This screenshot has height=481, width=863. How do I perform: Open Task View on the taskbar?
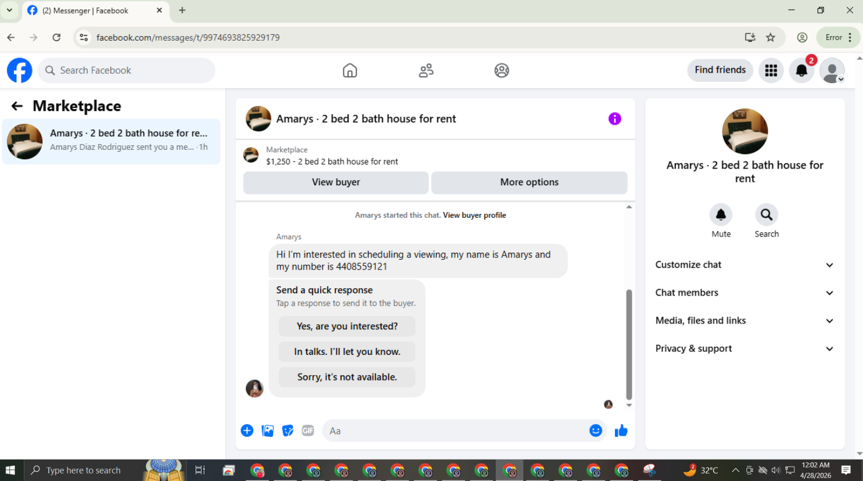pyautogui.click(x=200, y=470)
